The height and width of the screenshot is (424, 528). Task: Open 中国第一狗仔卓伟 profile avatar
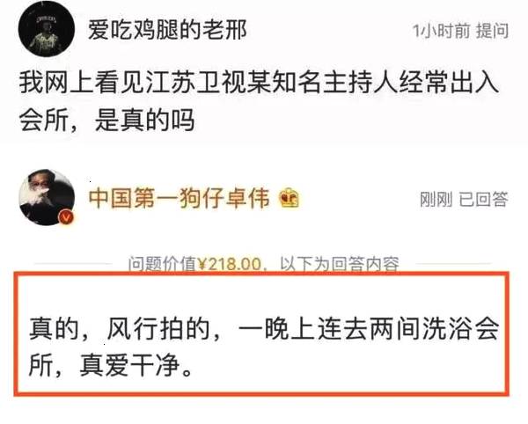[x=47, y=197]
